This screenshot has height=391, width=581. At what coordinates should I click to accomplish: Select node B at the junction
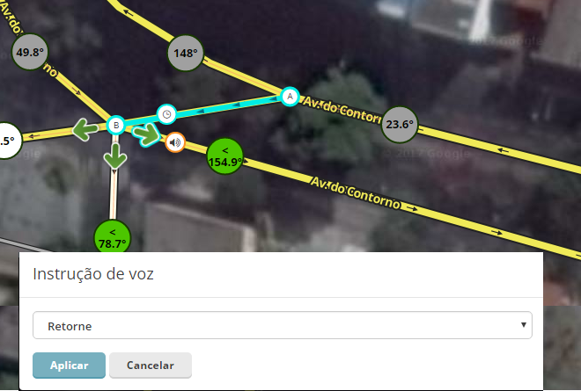(x=116, y=126)
